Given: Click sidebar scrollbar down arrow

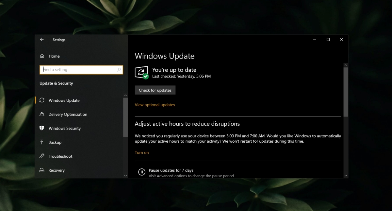Looking at the screenshot, I should (125, 176).
